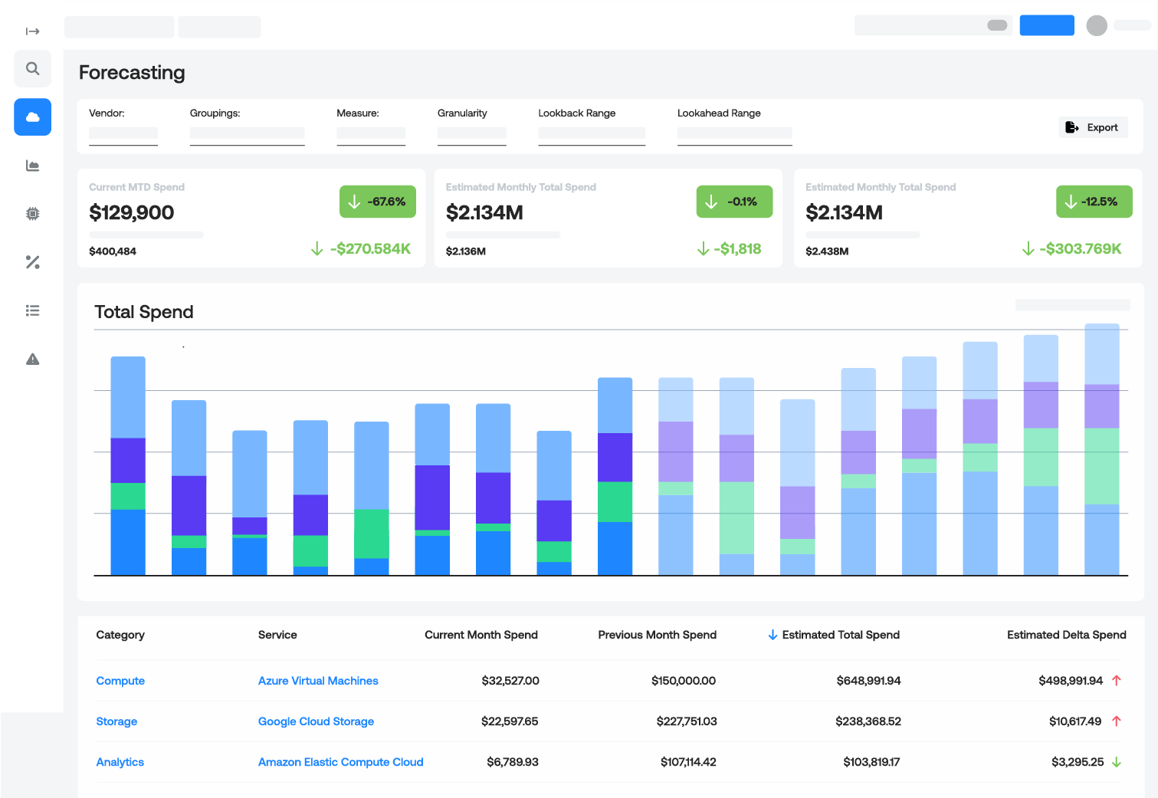Open the Vendor dropdown filter
Image resolution: width=1158 pixels, height=798 pixels.
pyautogui.click(x=123, y=135)
